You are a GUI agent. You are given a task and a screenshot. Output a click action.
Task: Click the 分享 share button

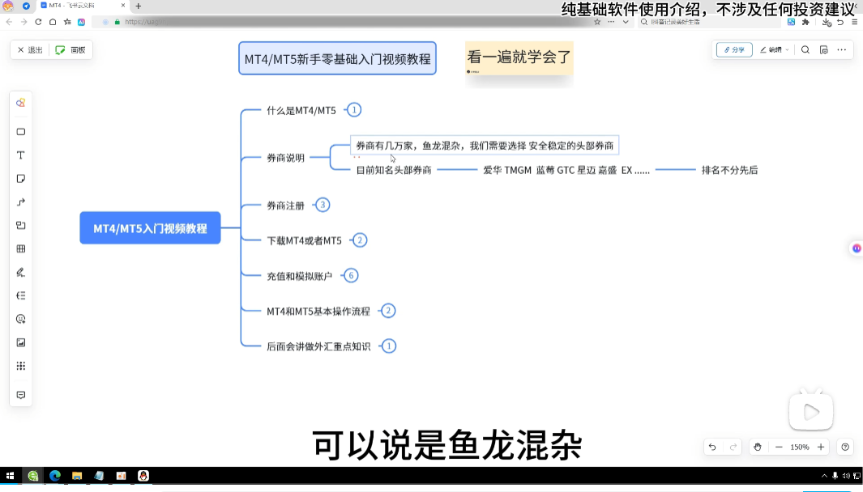click(734, 49)
